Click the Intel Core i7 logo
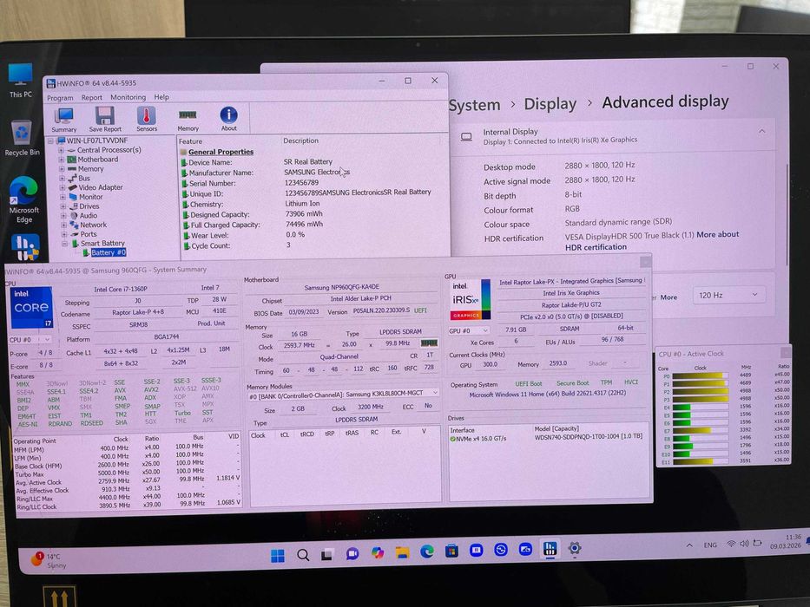Viewport: 810px width, 607px height. pos(31,308)
